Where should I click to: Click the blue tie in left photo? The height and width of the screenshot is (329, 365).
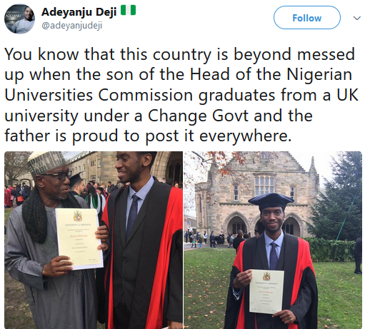pyautogui.click(x=133, y=215)
